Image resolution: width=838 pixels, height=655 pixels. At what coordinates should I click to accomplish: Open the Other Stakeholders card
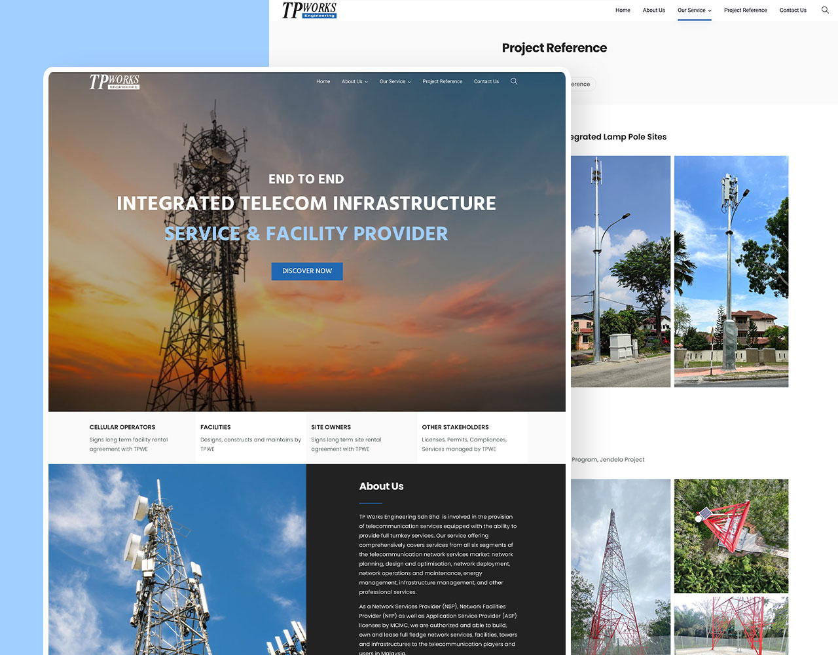(471, 438)
